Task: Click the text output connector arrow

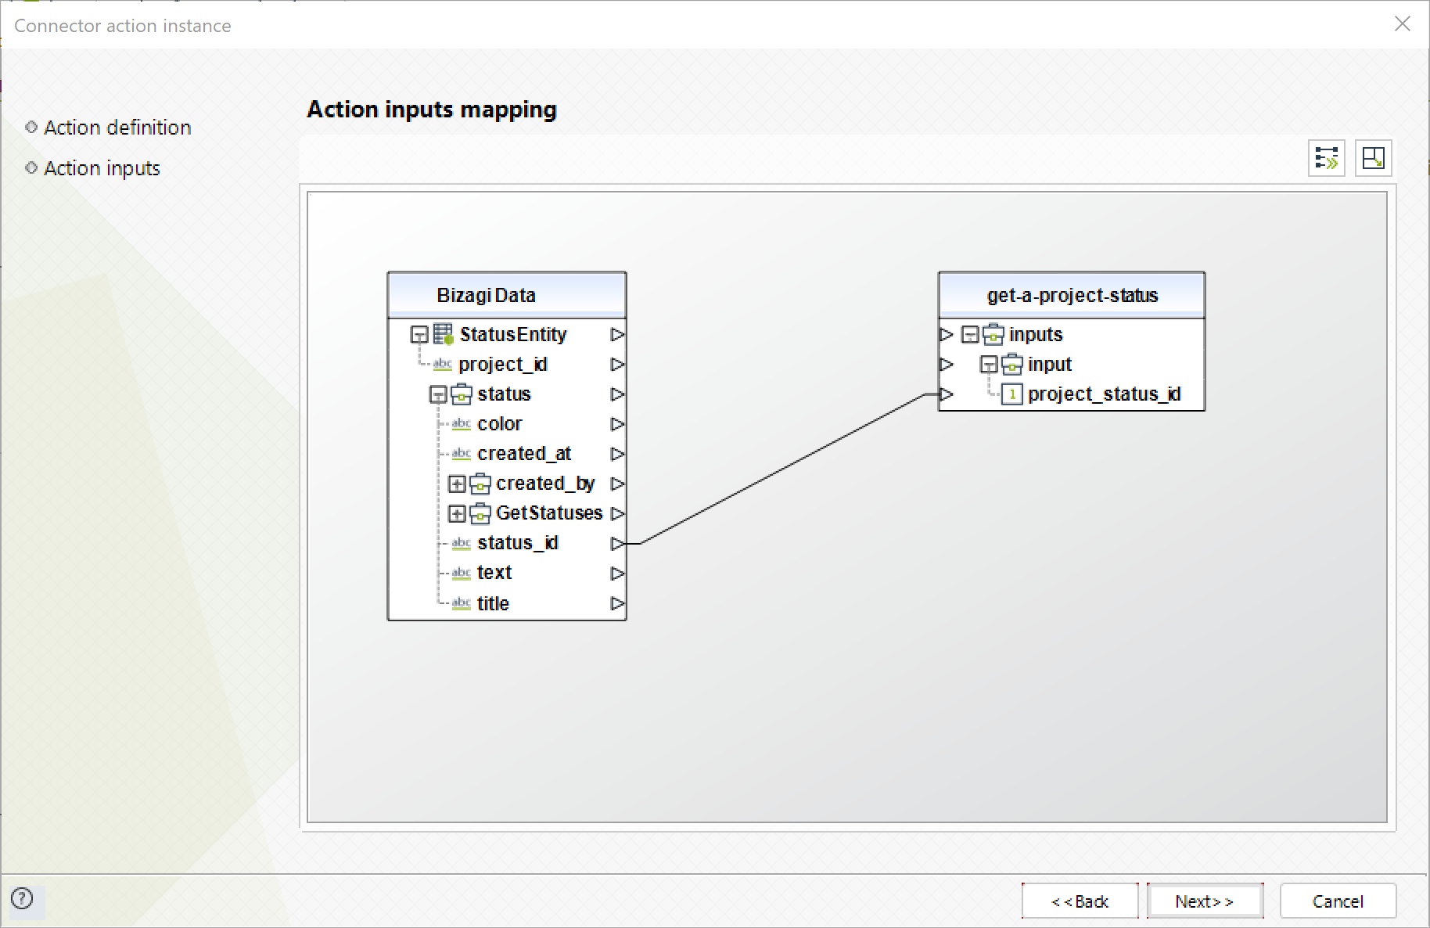Action: tap(617, 573)
